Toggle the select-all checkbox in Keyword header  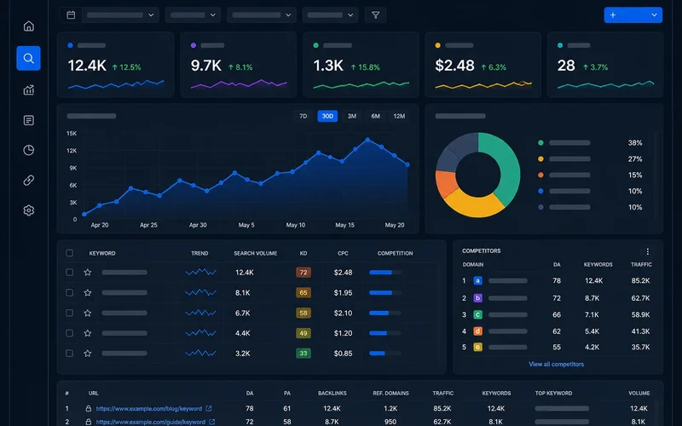69,253
